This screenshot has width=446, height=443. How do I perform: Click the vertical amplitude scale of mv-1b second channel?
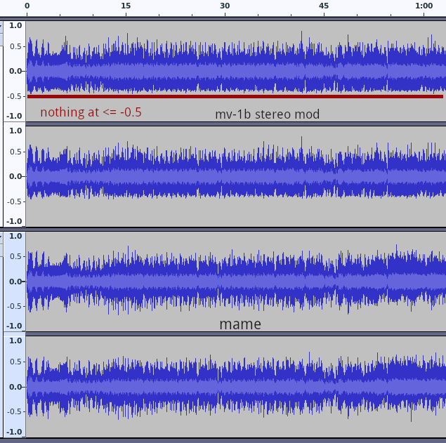15,176
